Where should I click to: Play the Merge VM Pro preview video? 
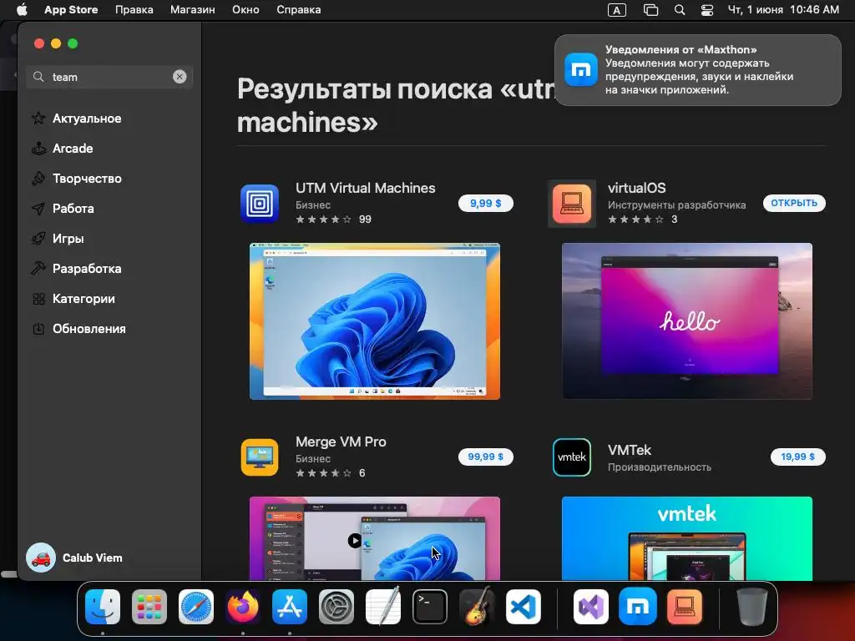click(354, 540)
